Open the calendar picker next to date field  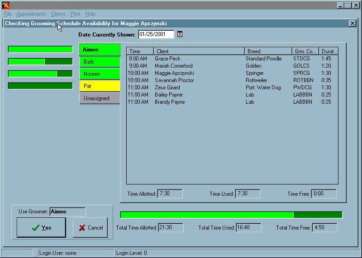pos(180,34)
